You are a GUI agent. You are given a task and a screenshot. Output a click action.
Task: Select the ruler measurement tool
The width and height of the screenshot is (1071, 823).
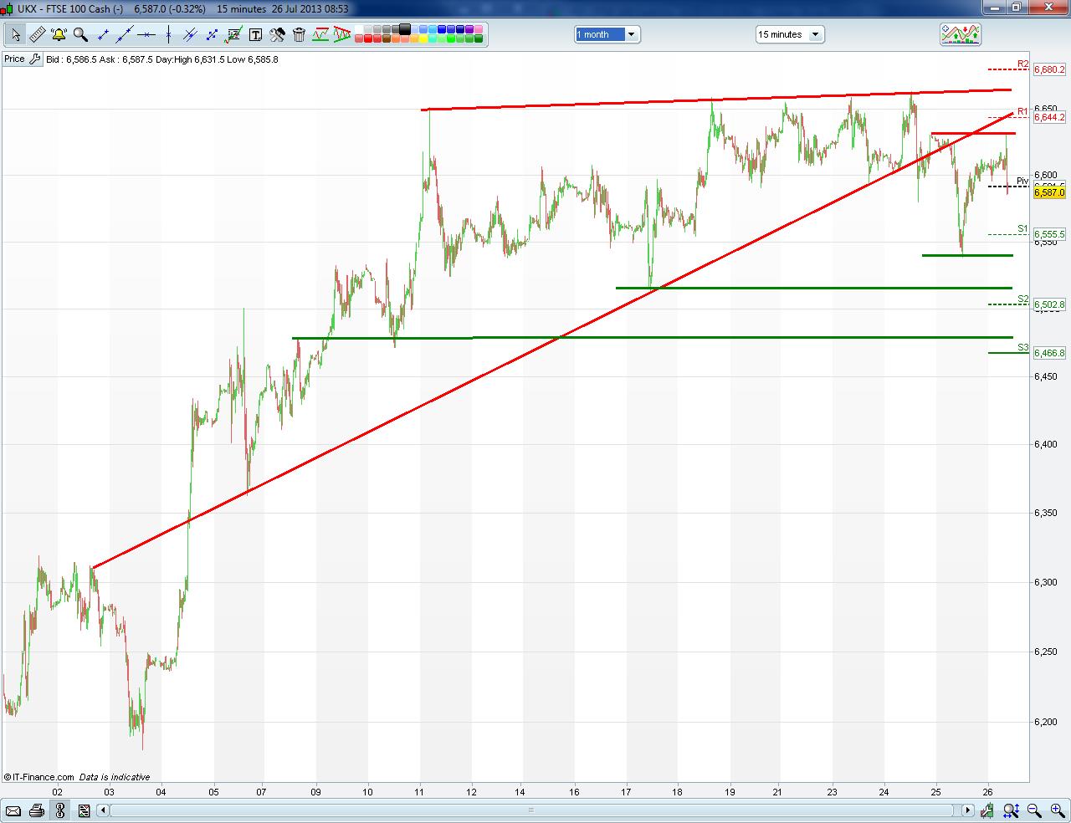[x=37, y=34]
